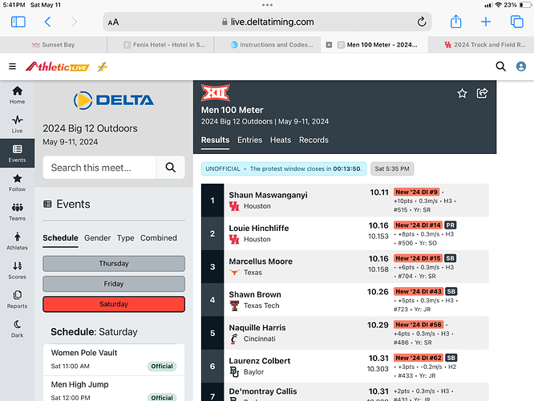Open Shaun Maswanganyi's result

coord(345,200)
